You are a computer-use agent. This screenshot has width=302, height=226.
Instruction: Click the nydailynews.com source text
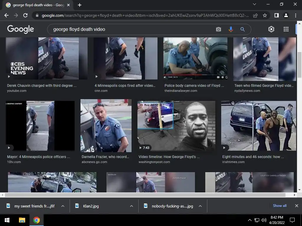tap(247, 91)
